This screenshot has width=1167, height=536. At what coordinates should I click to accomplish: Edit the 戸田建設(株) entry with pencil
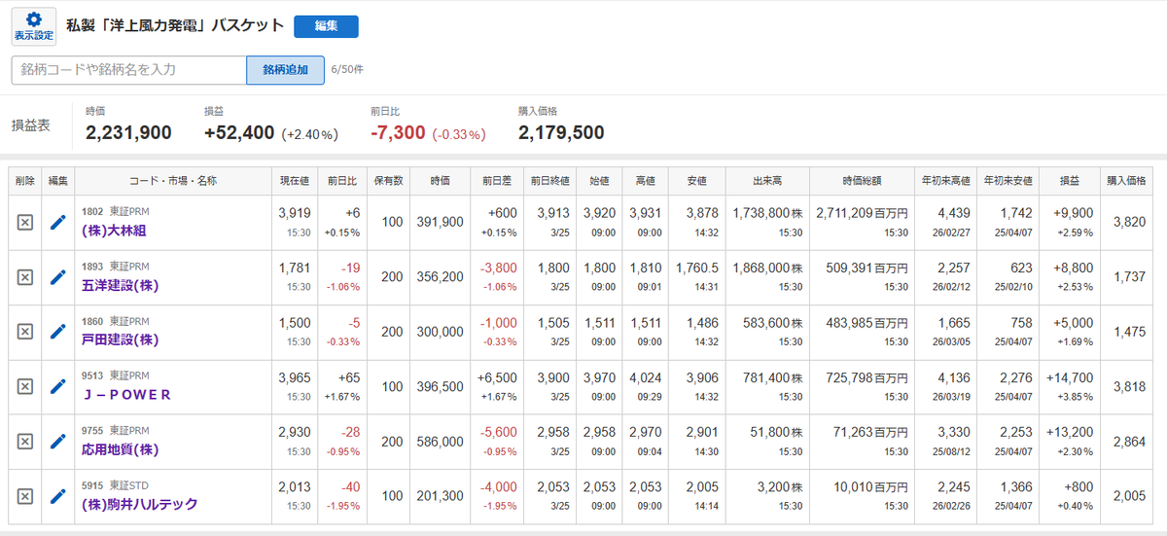58,332
